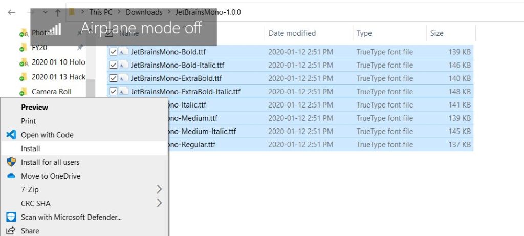Click the Share icon in context menu
This screenshot has height=236, width=524.
click(x=11, y=231)
